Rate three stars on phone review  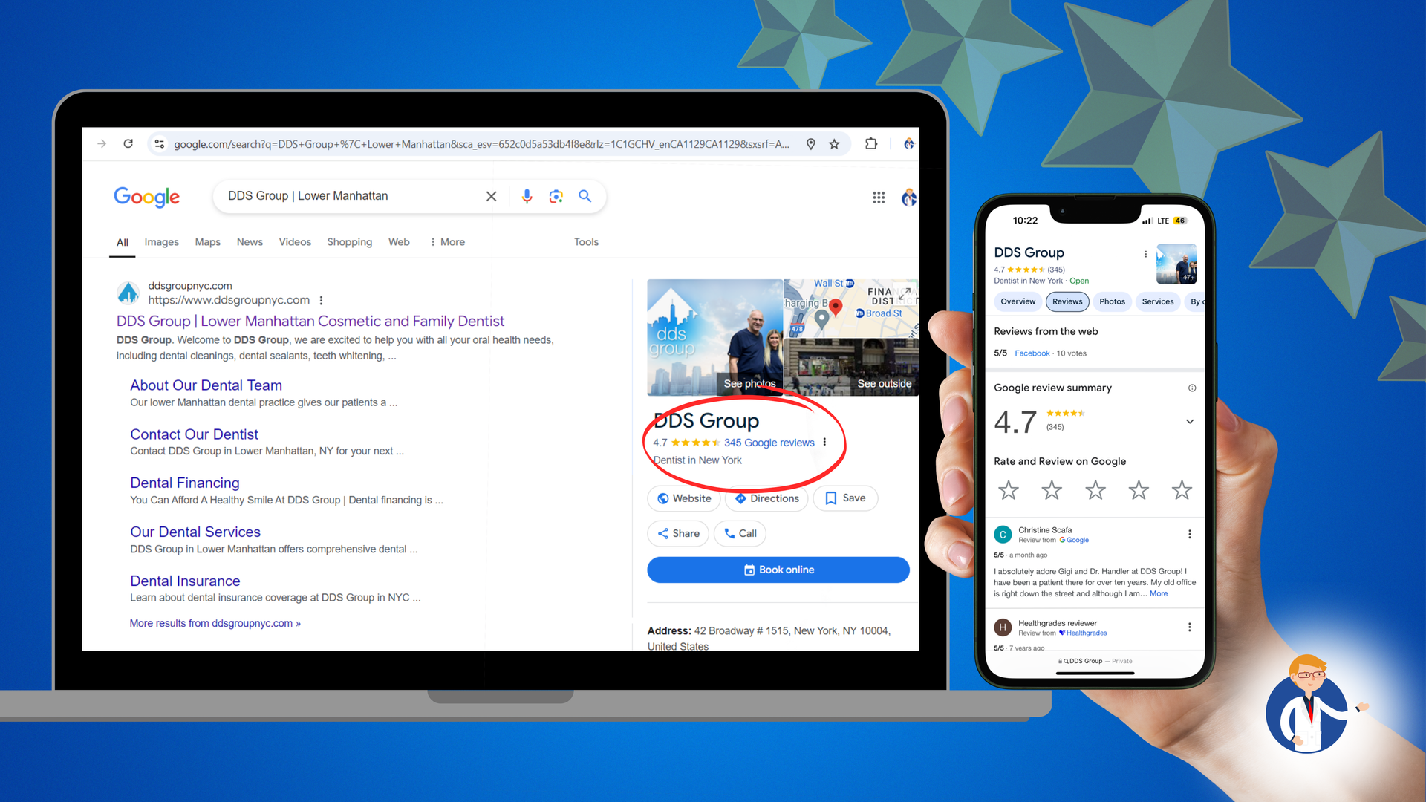pos(1095,490)
